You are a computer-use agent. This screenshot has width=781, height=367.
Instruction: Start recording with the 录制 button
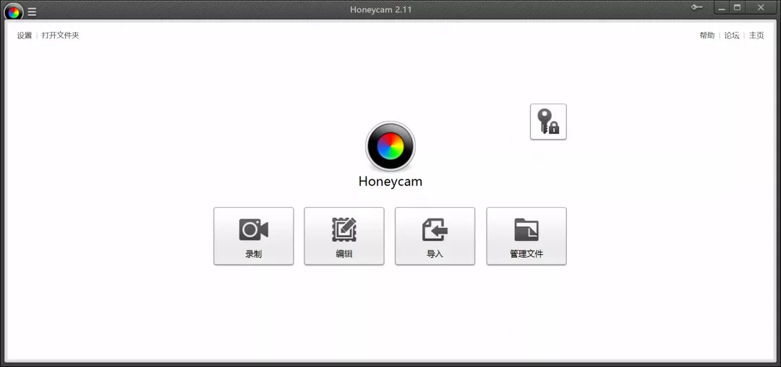[x=254, y=236]
